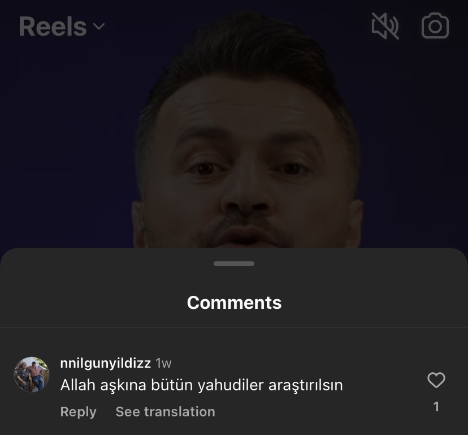Click See translation under the comment
The width and height of the screenshot is (468, 435).
tap(166, 412)
